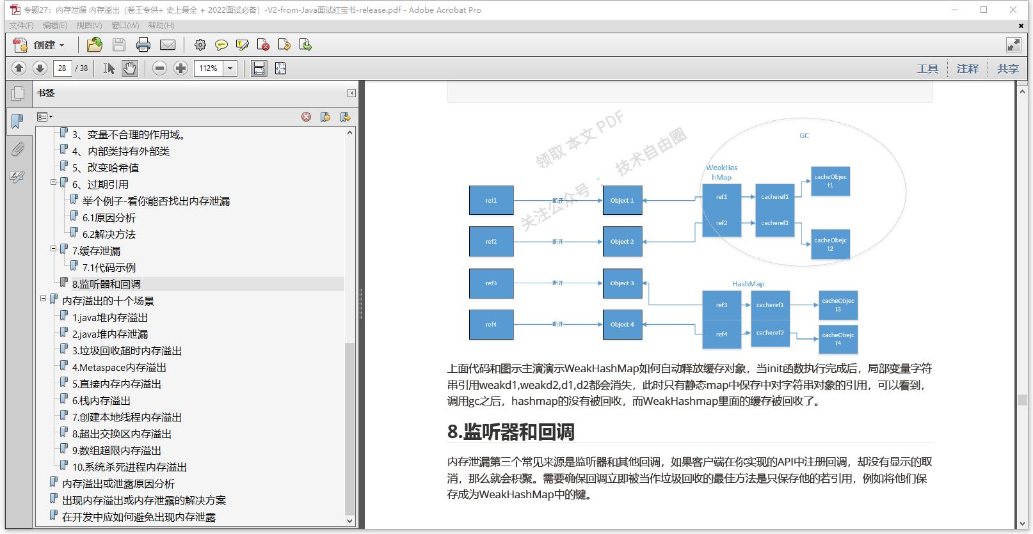Show the bookmarks panel icon
The image size is (1033, 534).
[17, 121]
